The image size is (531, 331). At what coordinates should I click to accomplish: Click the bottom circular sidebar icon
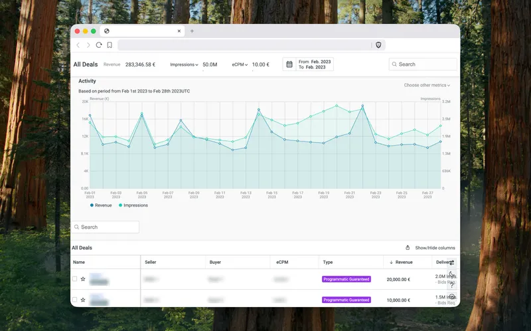tap(452, 296)
